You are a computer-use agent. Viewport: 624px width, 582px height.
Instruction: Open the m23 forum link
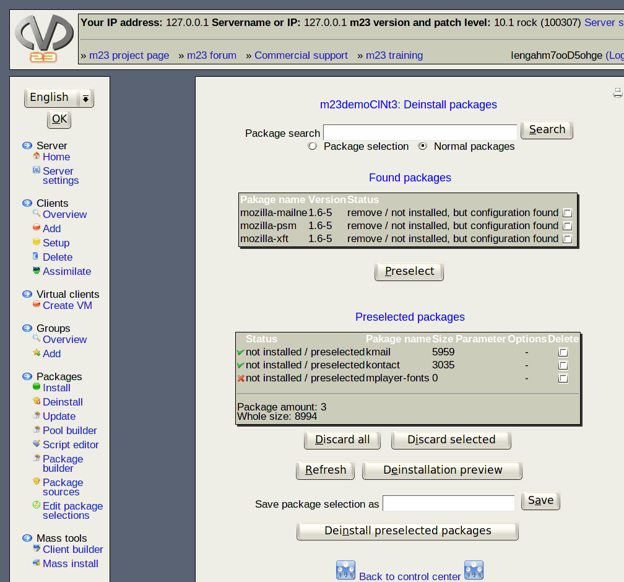click(212, 55)
